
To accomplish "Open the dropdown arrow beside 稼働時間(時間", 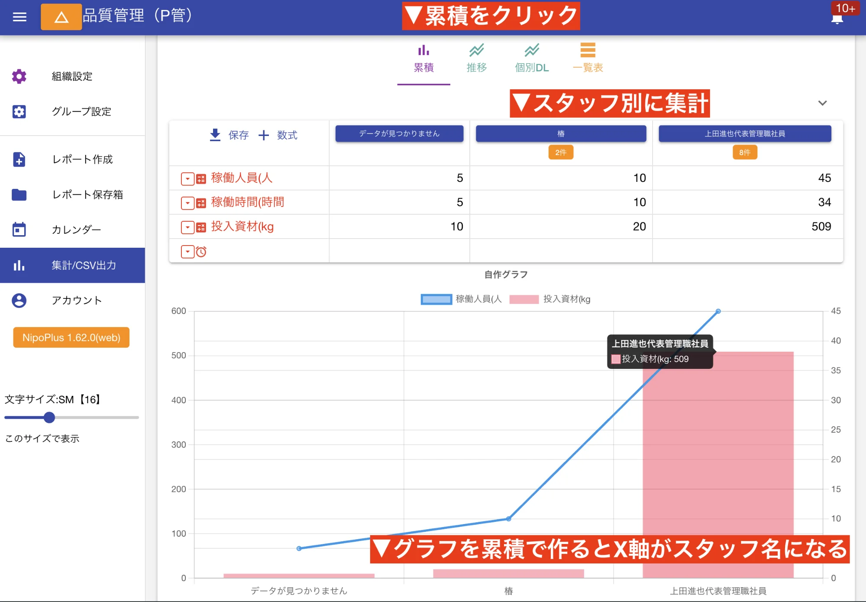I will 187,202.
